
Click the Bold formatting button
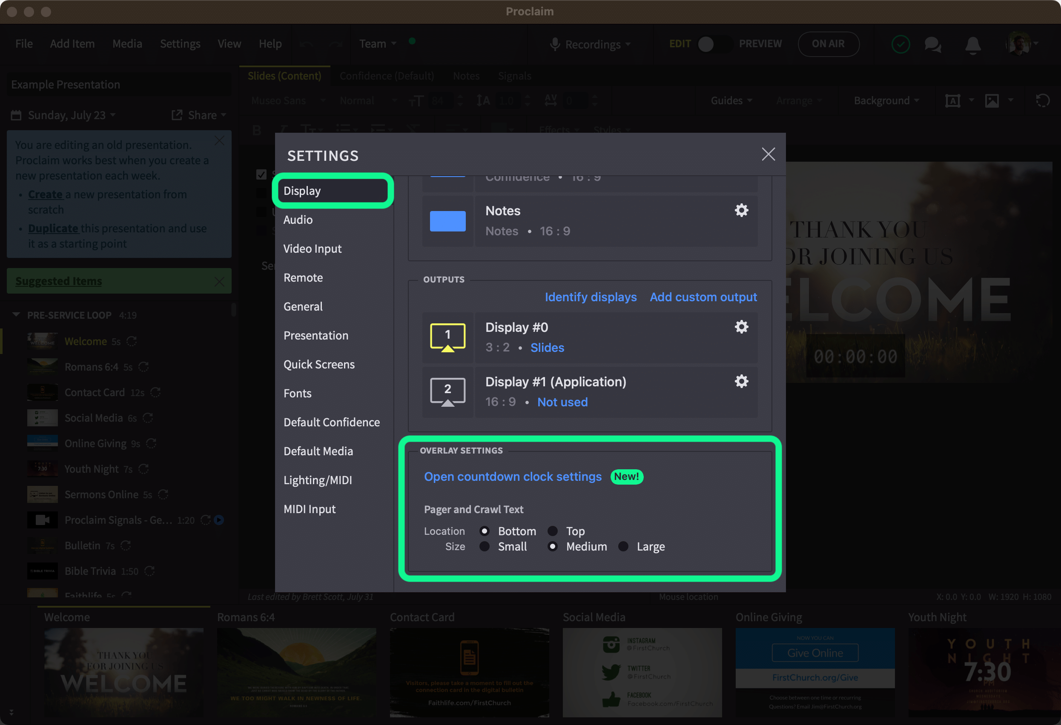click(x=257, y=131)
